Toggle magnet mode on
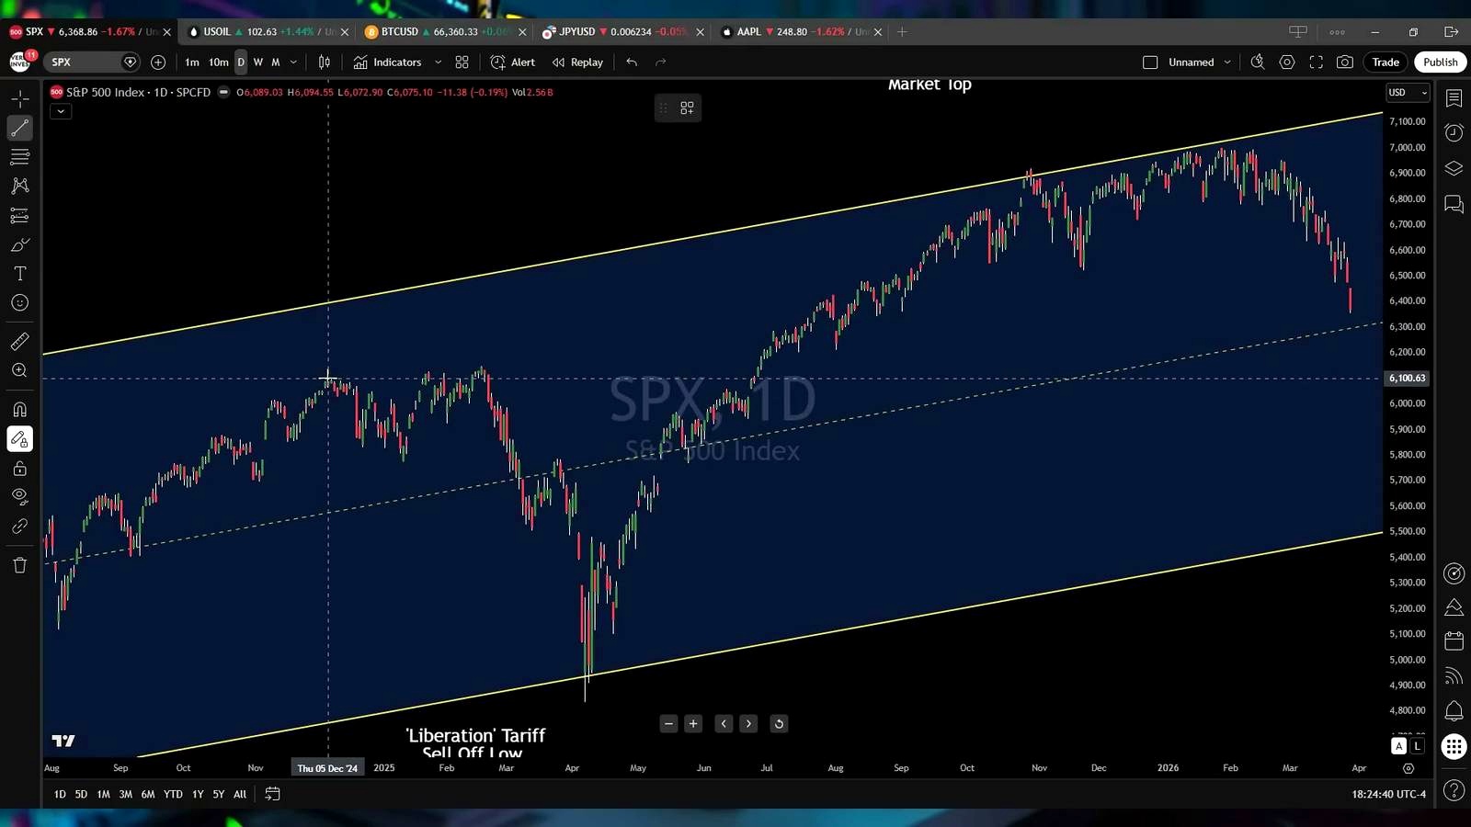This screenshot has height=827, width=1471. (19, 410)
